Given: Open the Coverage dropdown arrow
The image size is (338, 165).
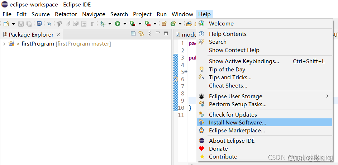Looking at the screenshot, I should 140,24.
